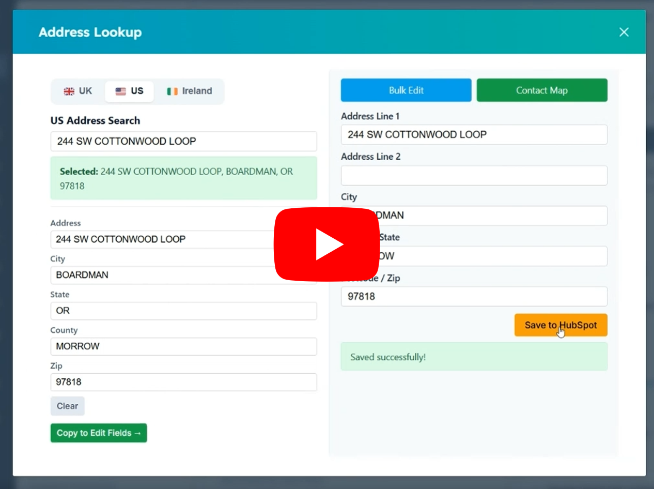Switch to the Ireland tab
Viewport: 654px width, 489px height.
point(189,91)
